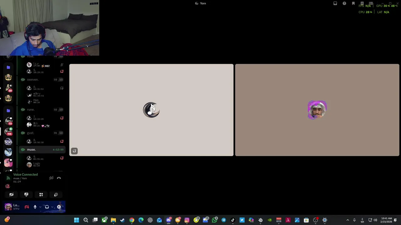Open server with 73 badge
This screenshot has width=401, height=225.
[x=8, y=121]
